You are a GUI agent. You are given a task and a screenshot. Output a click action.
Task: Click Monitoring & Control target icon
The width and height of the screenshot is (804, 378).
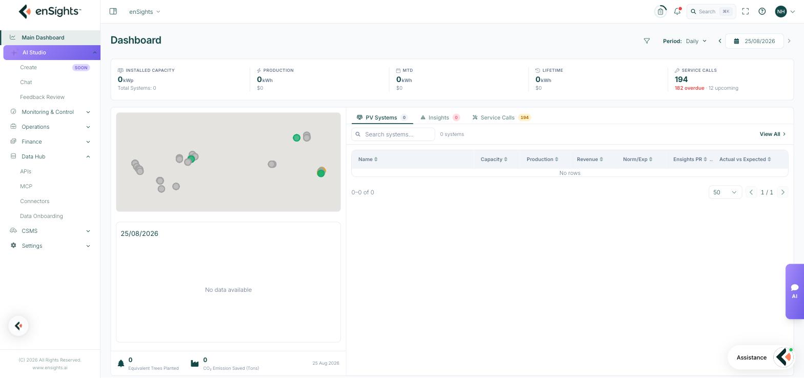13,112
